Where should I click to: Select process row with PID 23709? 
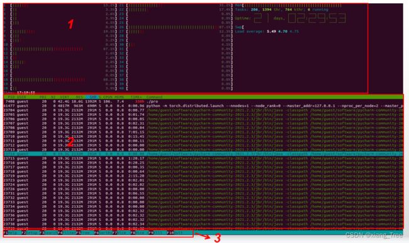point(203,132)
